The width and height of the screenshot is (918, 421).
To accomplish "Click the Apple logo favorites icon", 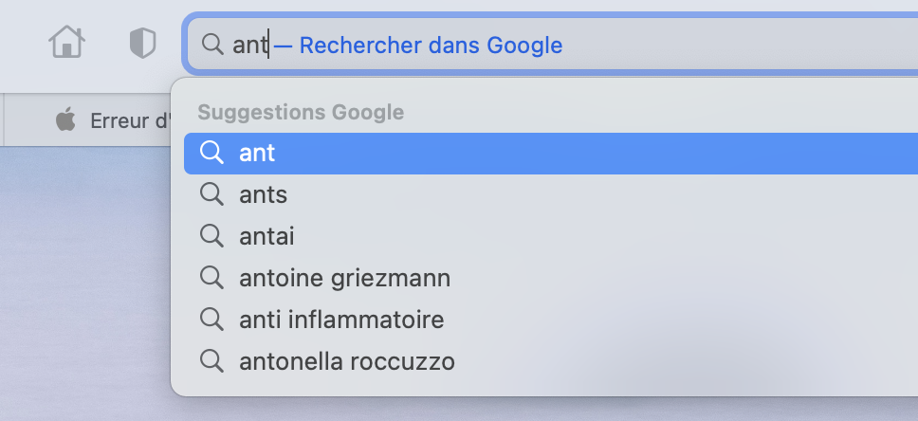I will click(64, 120).
